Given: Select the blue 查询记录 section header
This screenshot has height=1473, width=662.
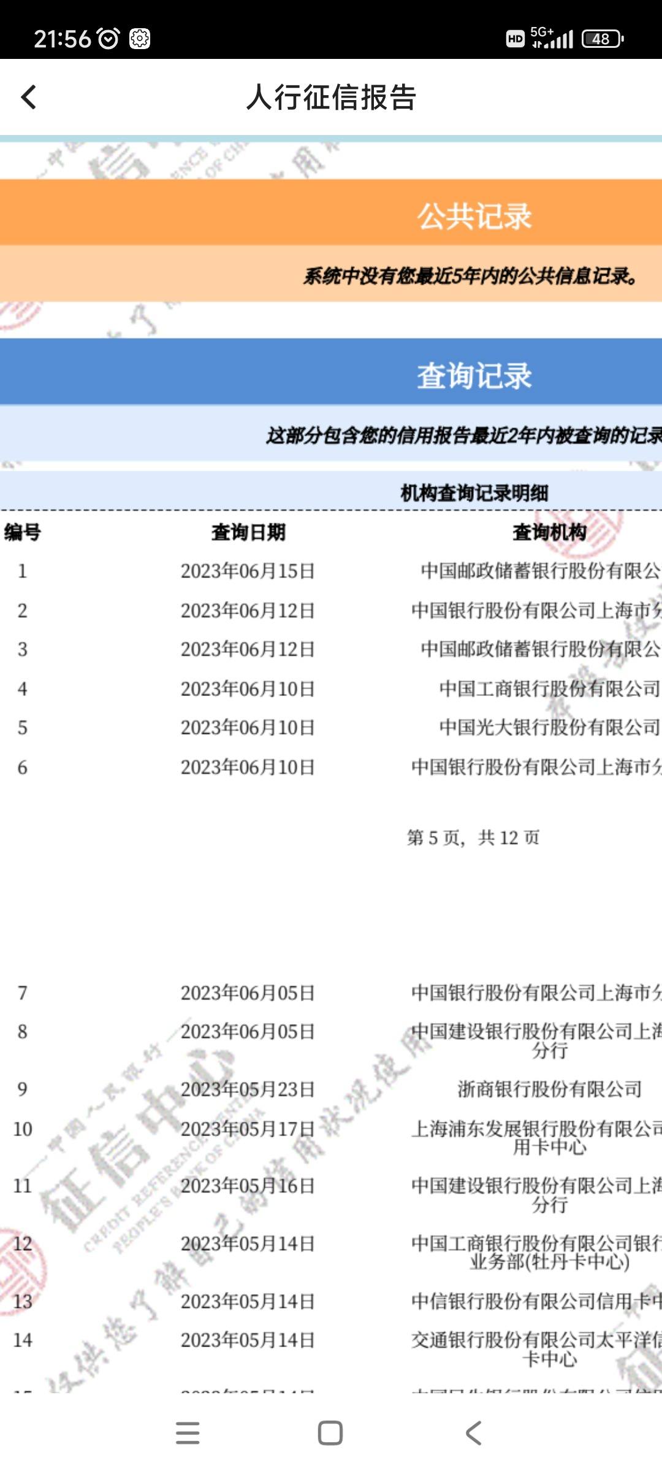Looking at the screenshot, I should tap(331, 371).
